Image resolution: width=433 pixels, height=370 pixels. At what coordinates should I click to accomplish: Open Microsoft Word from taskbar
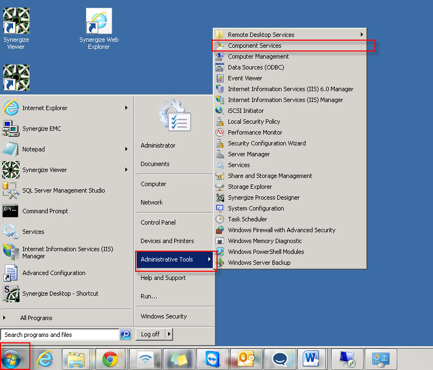311,359
